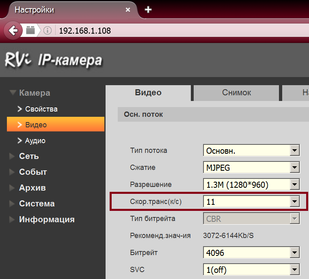
Task: Expand the Событ section
Action: point(32,172)
